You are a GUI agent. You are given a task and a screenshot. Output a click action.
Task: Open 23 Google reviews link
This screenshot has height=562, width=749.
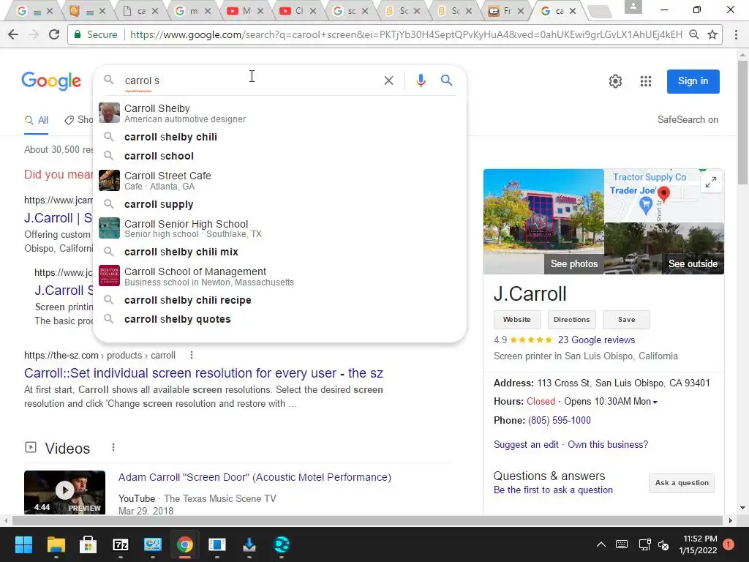(596, 340)
